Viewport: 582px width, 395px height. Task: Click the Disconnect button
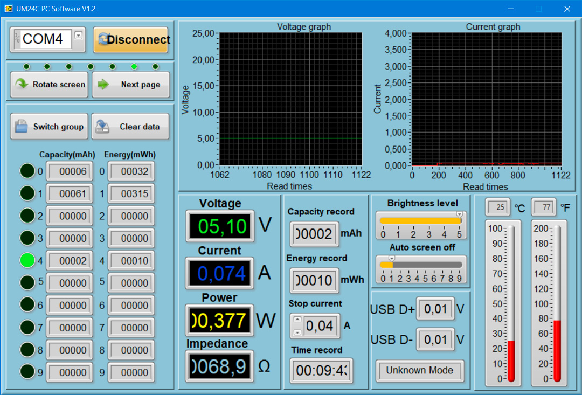(x=131, y=39)
